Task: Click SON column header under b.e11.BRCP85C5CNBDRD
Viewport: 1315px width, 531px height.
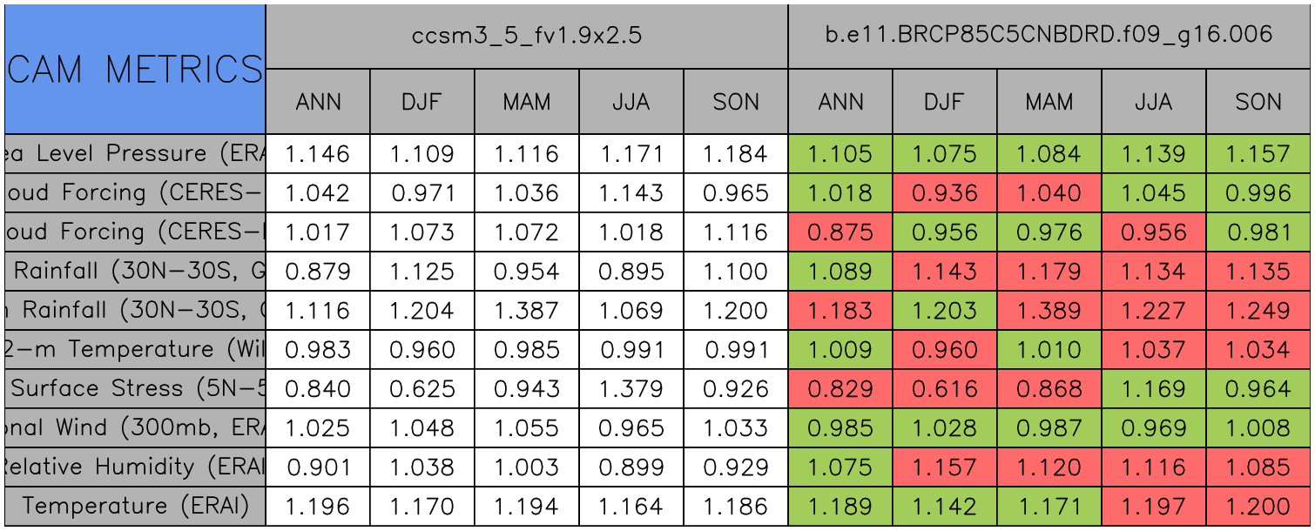Action: tap(1258, 102)
